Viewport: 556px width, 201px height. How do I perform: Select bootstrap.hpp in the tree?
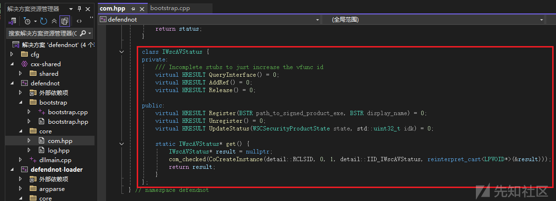pyautogui.click(x=68, y=121)
